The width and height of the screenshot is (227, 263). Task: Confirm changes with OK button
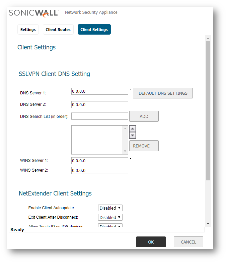[x=151, y=242]
